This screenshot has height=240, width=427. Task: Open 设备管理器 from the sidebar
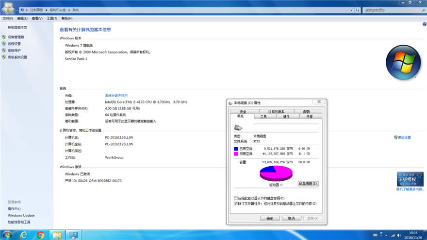point(16,37)
